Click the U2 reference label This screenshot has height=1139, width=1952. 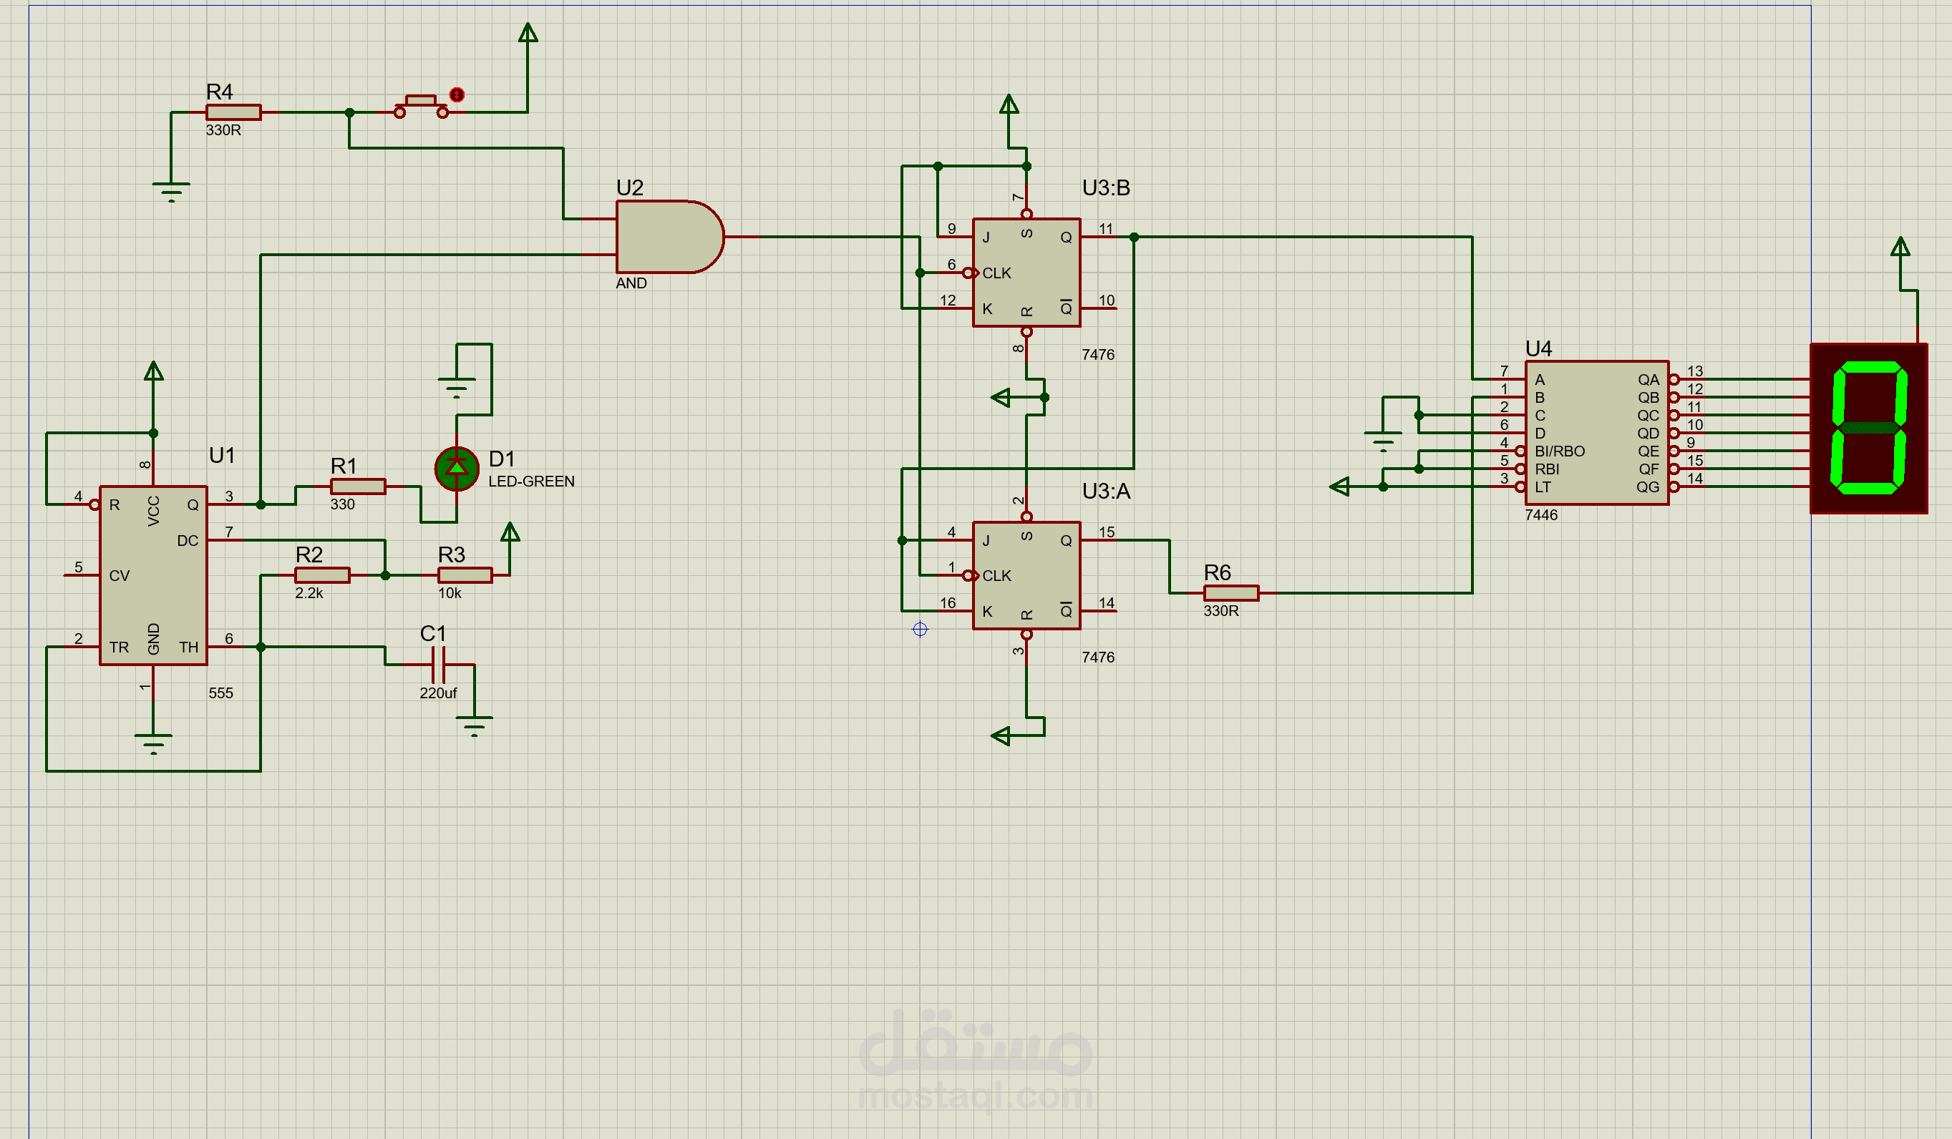click(x=630, y=187)
